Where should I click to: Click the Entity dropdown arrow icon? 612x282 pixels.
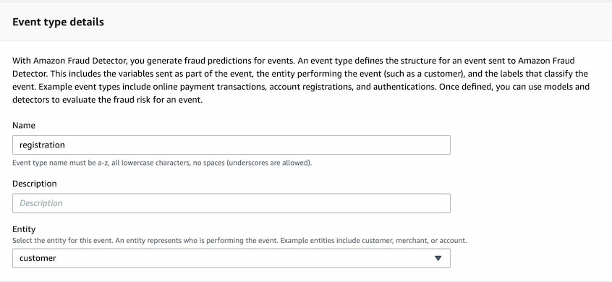point(438,258)
